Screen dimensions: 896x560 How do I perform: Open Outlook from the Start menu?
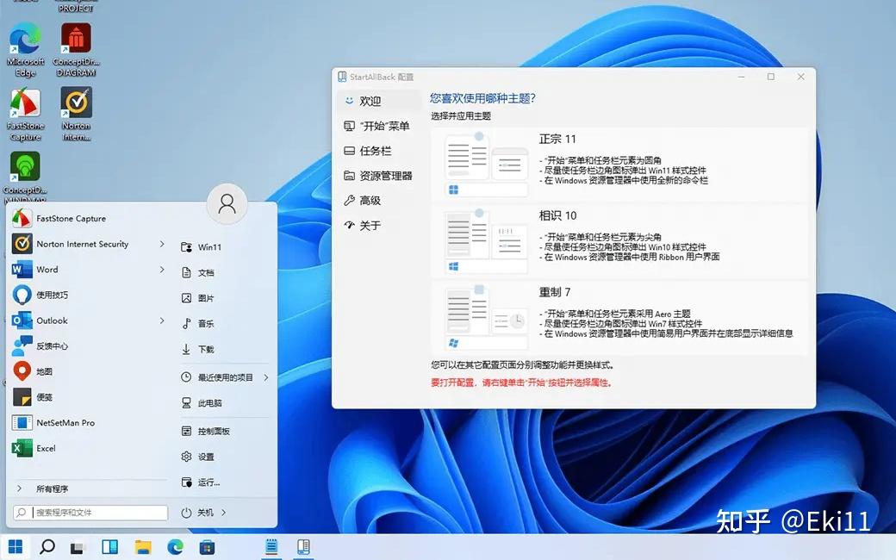(56, 320)
